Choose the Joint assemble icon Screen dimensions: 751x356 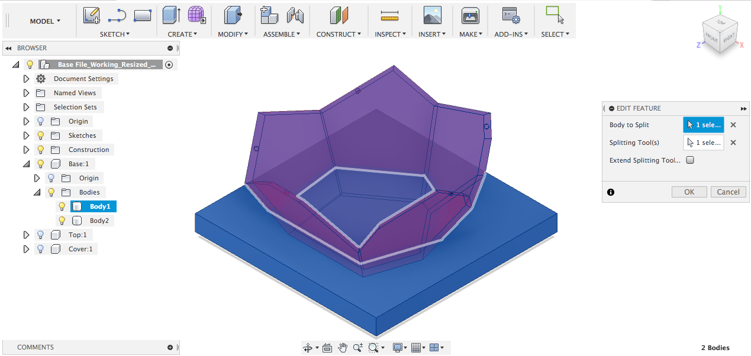click(295, 15)
